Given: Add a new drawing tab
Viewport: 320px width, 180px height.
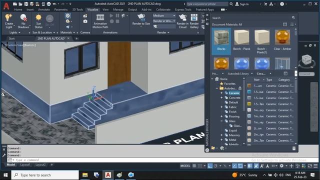Looking at the screenshot, I should pos(76,38).
